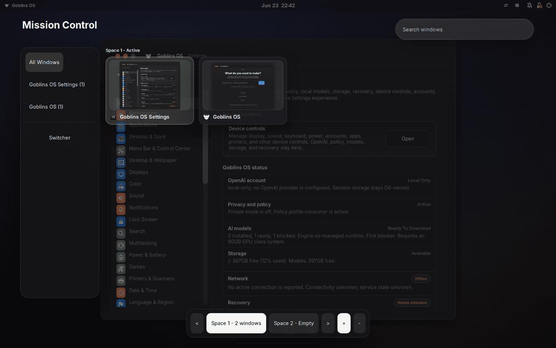The height and width of the screenshot is (348, 556).
Task: Click the Color icon in background Settings
Action: point(121,186)
